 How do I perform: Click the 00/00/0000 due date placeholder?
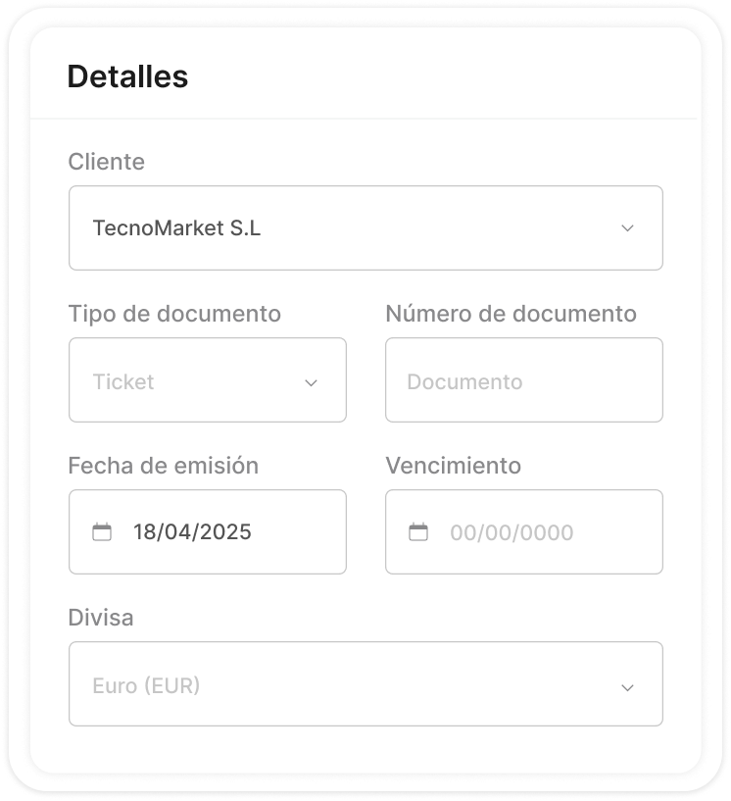coord(512,533)
